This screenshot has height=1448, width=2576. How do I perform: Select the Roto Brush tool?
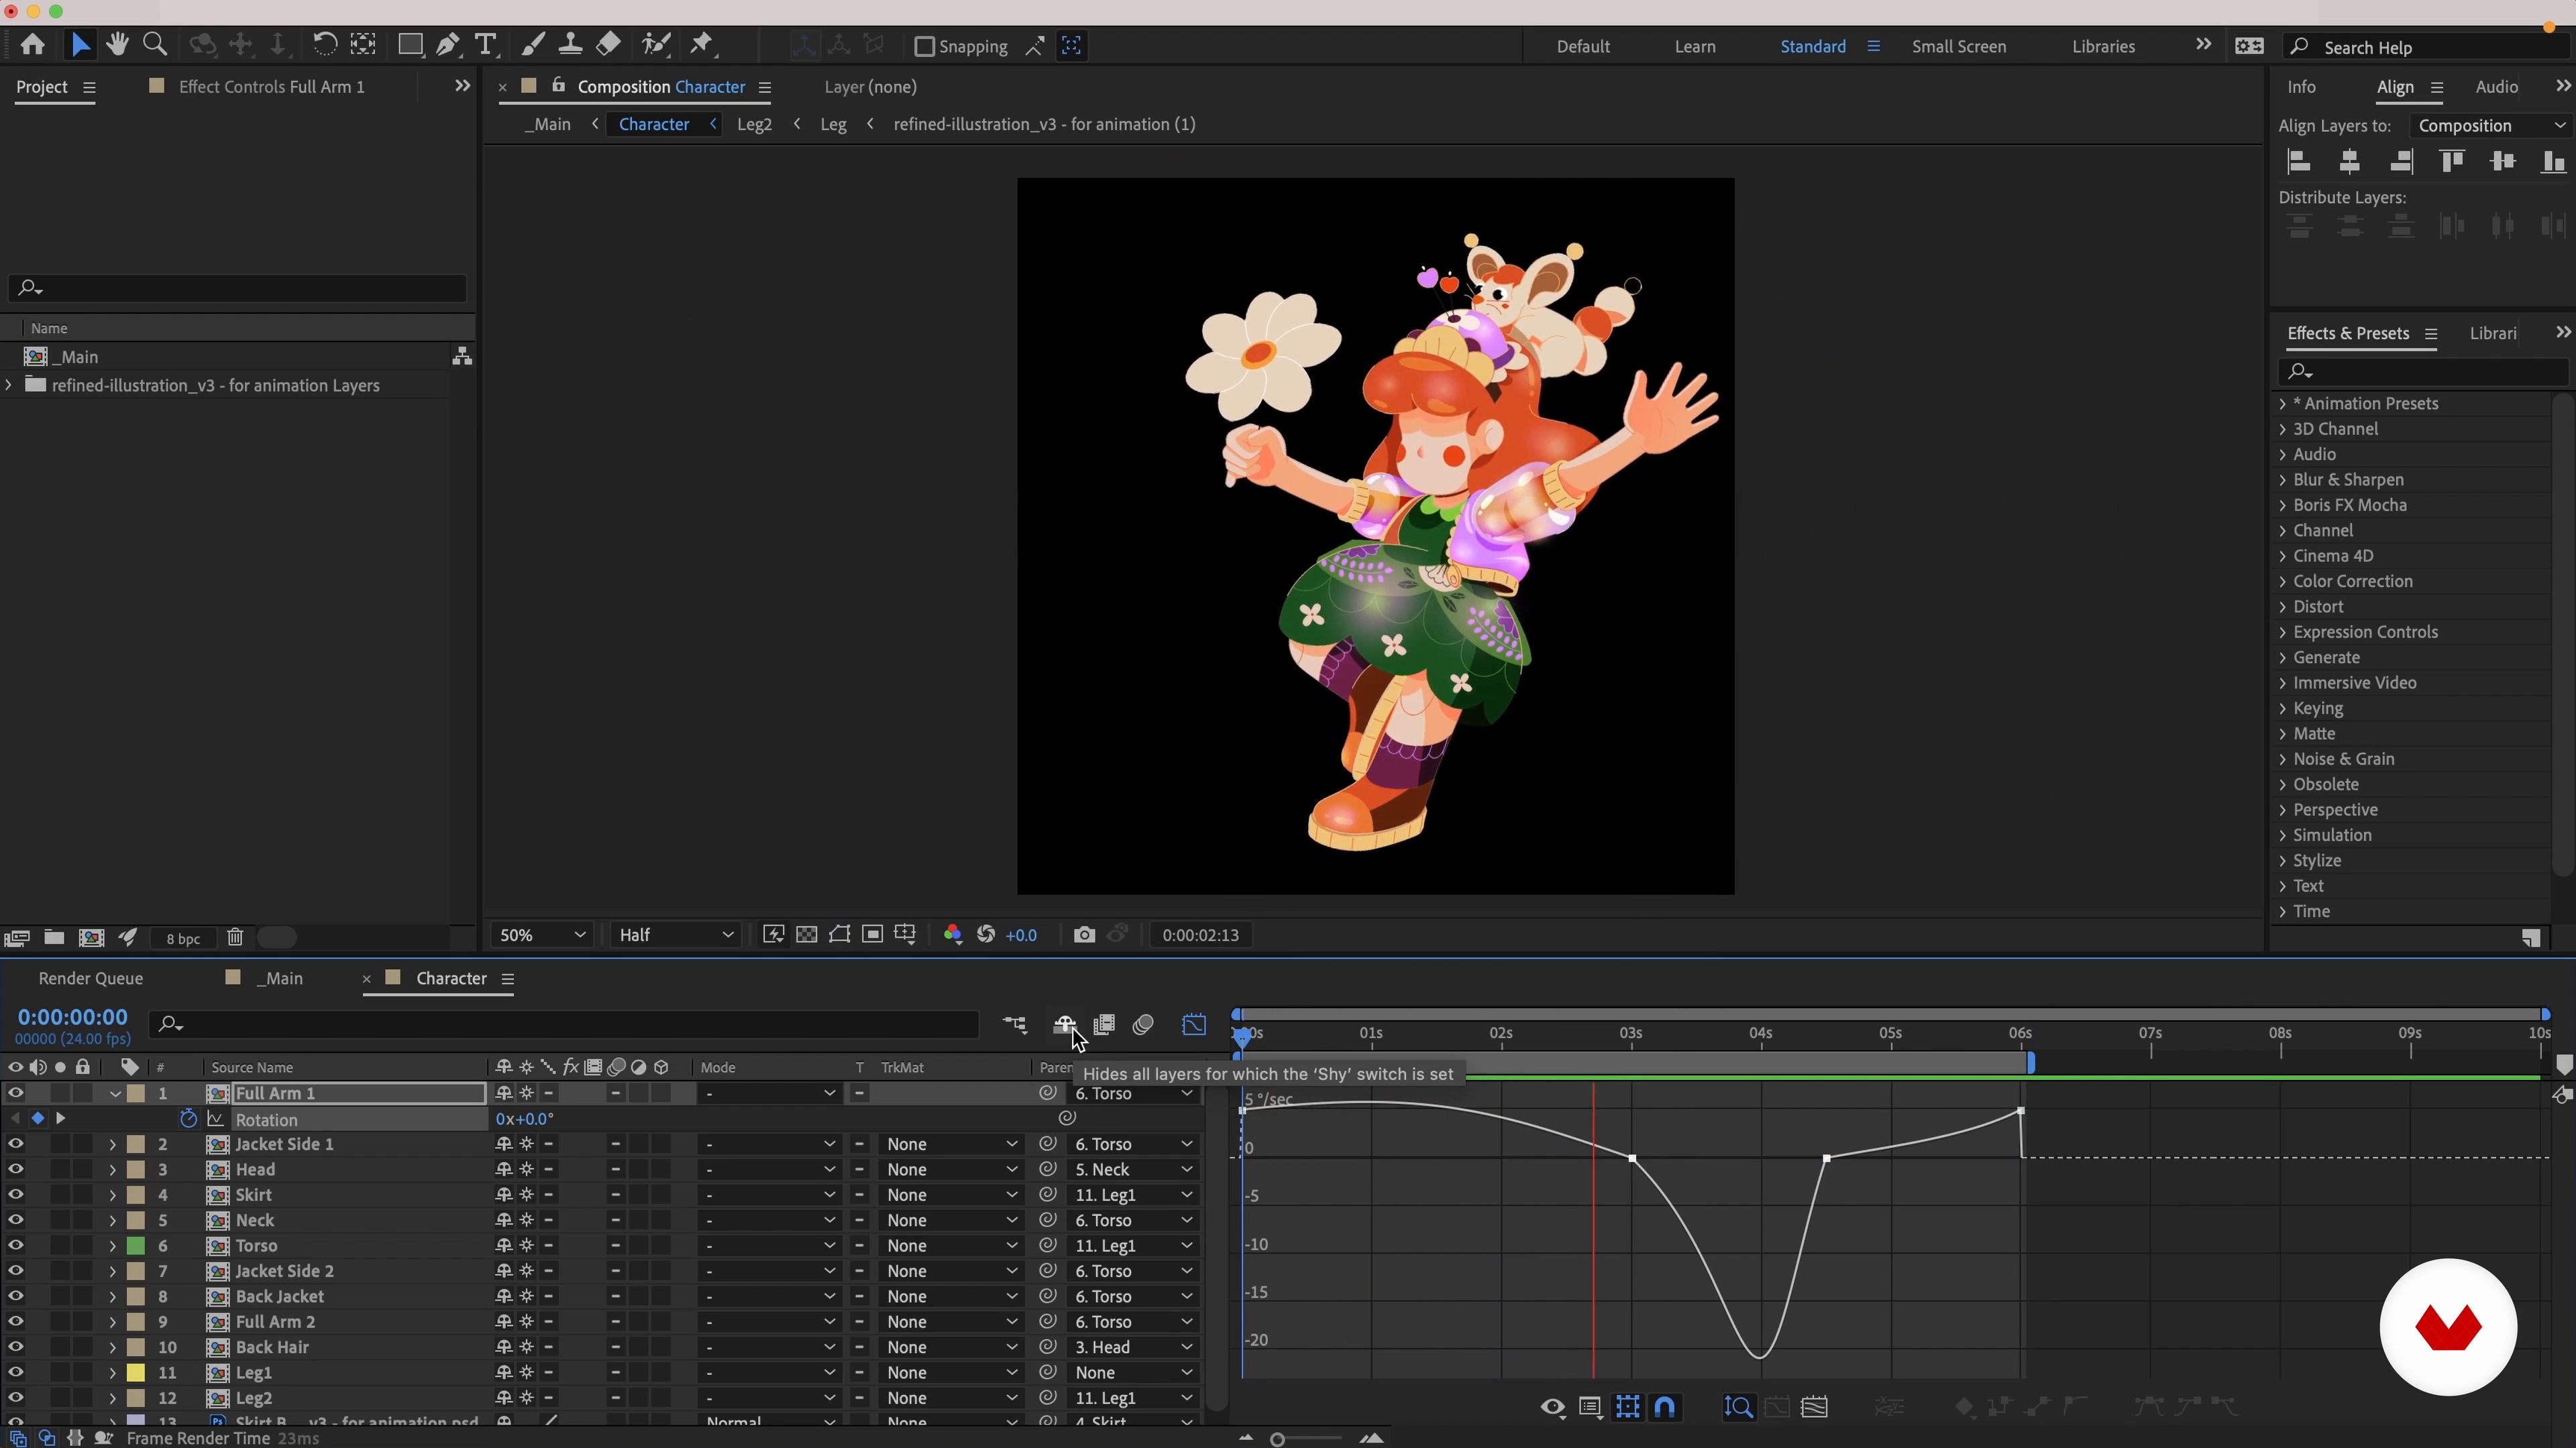tap(656, 45)
